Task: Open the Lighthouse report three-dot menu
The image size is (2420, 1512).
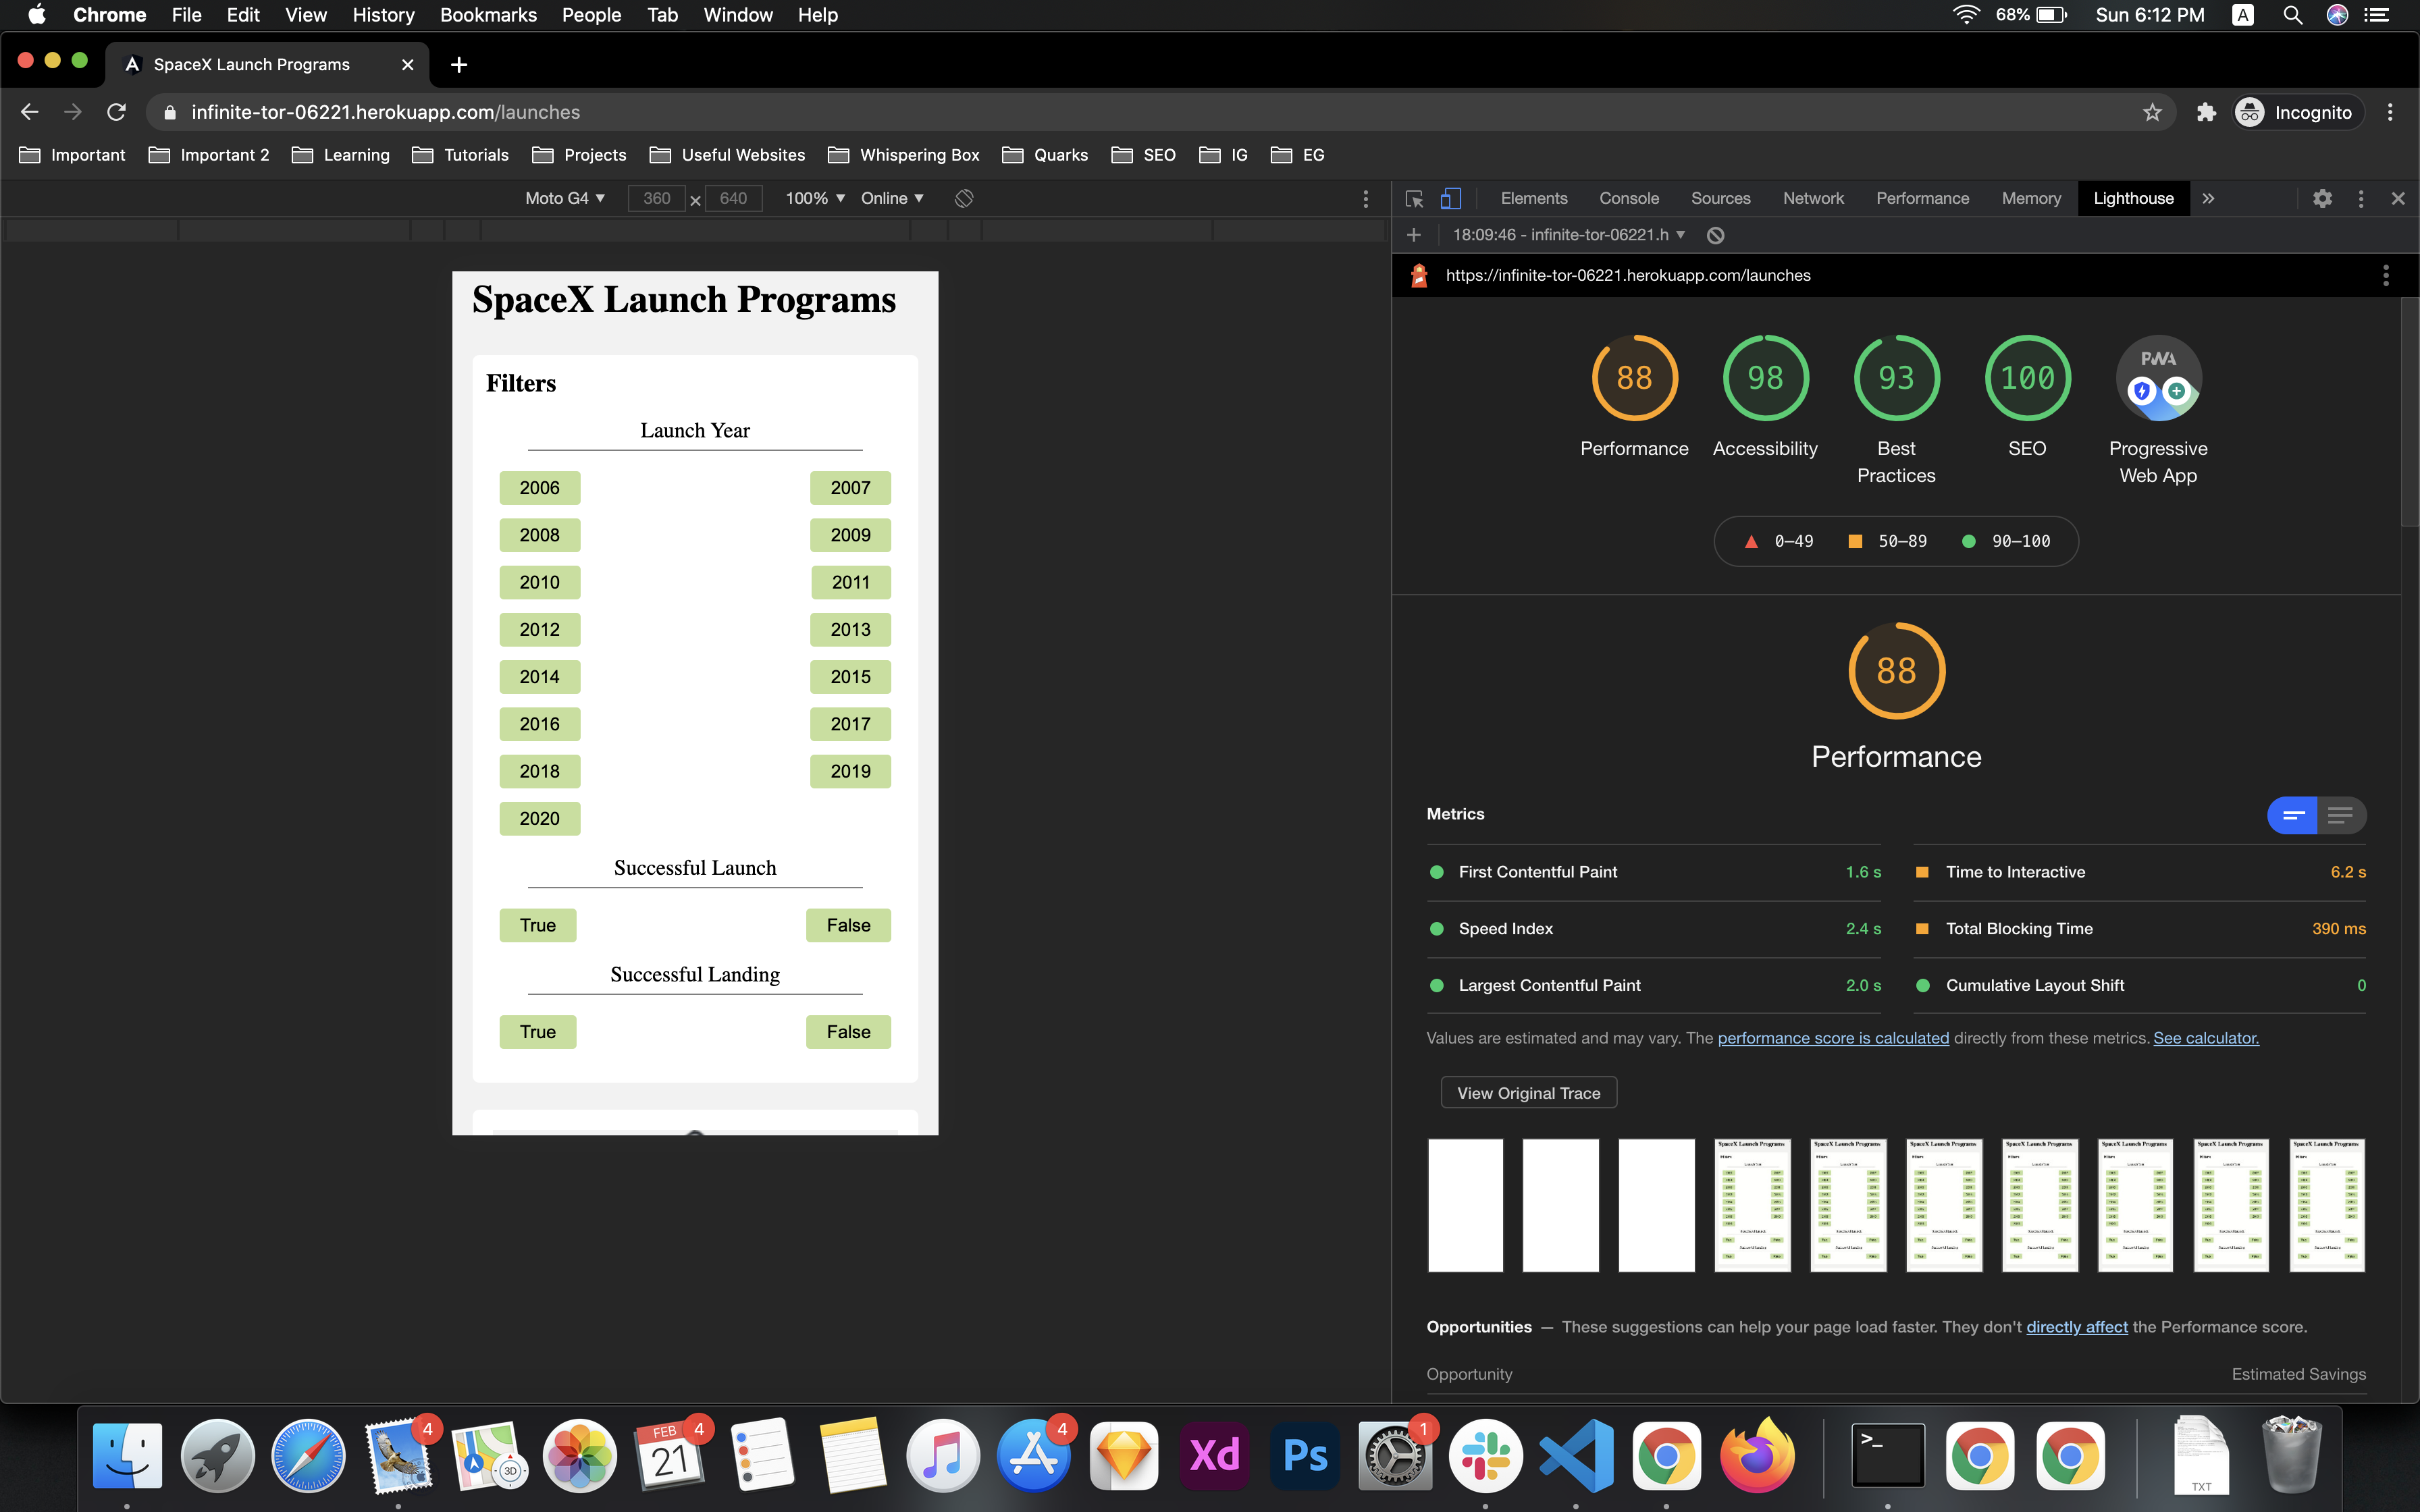Action: pyautogui.click(x=2386, y=275)
